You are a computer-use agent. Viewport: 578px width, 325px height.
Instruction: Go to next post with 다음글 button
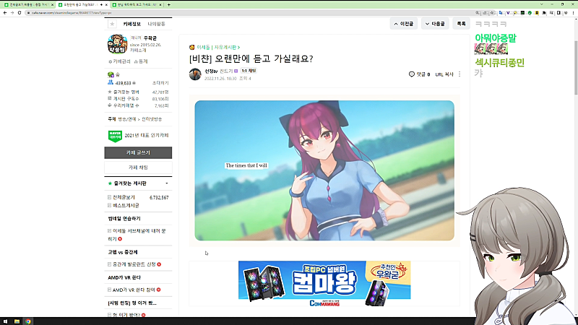(x=435, y=24)
